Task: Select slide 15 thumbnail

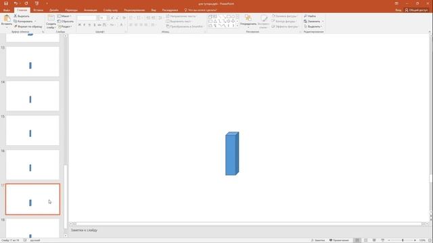Action: point(32,130)
